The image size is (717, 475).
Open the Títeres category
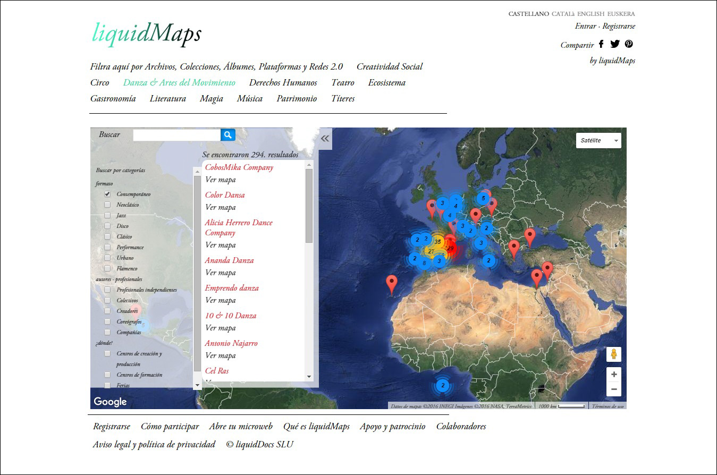[343, 98]
